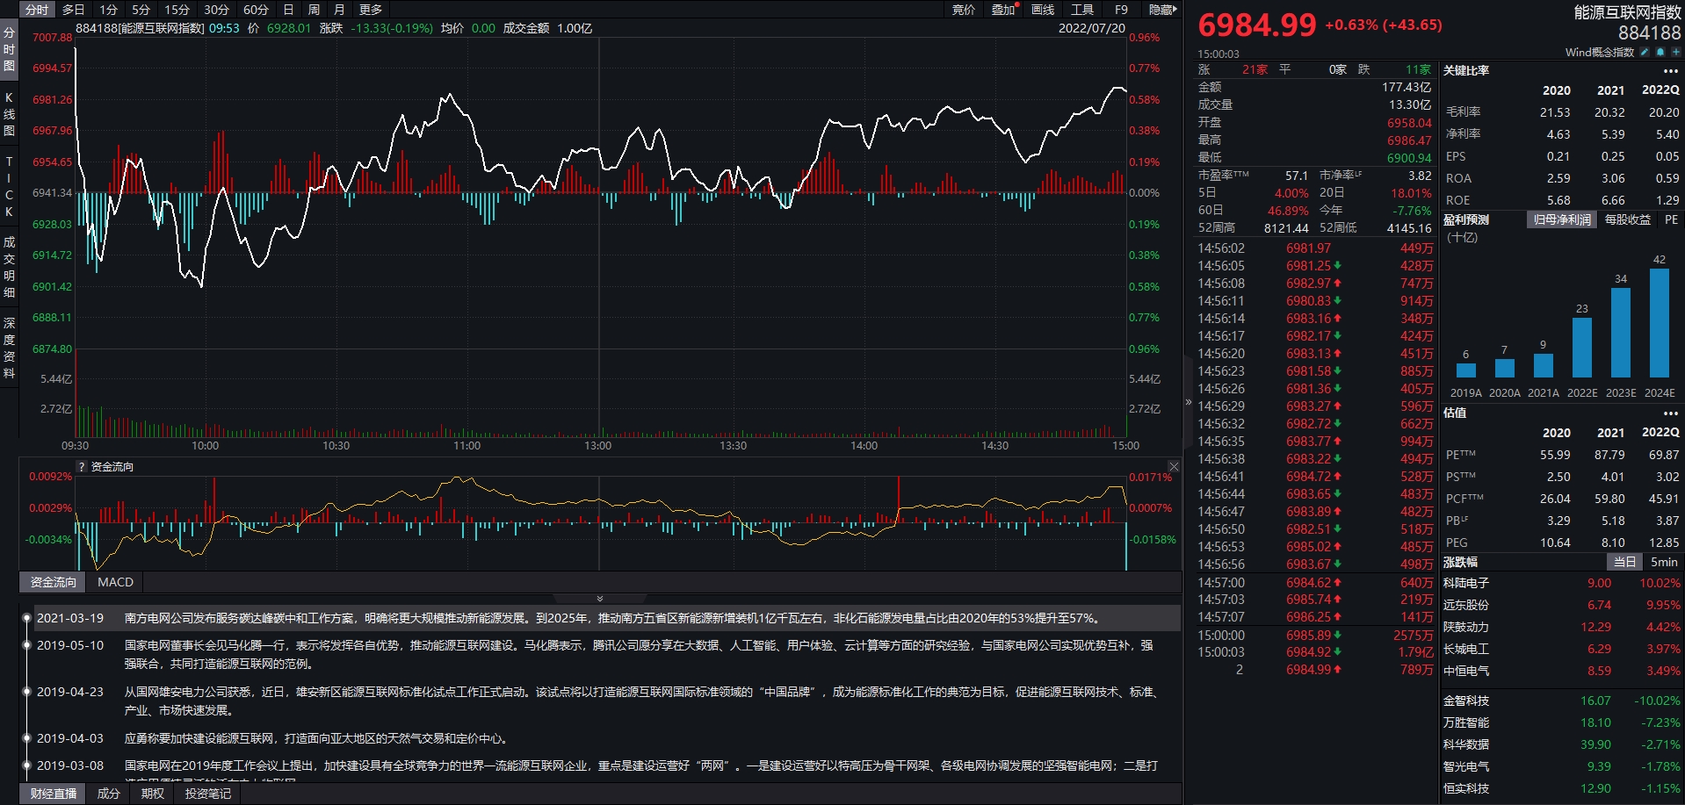The width and height of the screenshot is (1685, 805).
Task: Set 涨跌幅 ranking to 当日
Action: (1624, 562)
